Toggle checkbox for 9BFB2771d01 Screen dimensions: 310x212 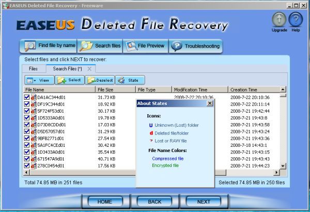[27, 138]
